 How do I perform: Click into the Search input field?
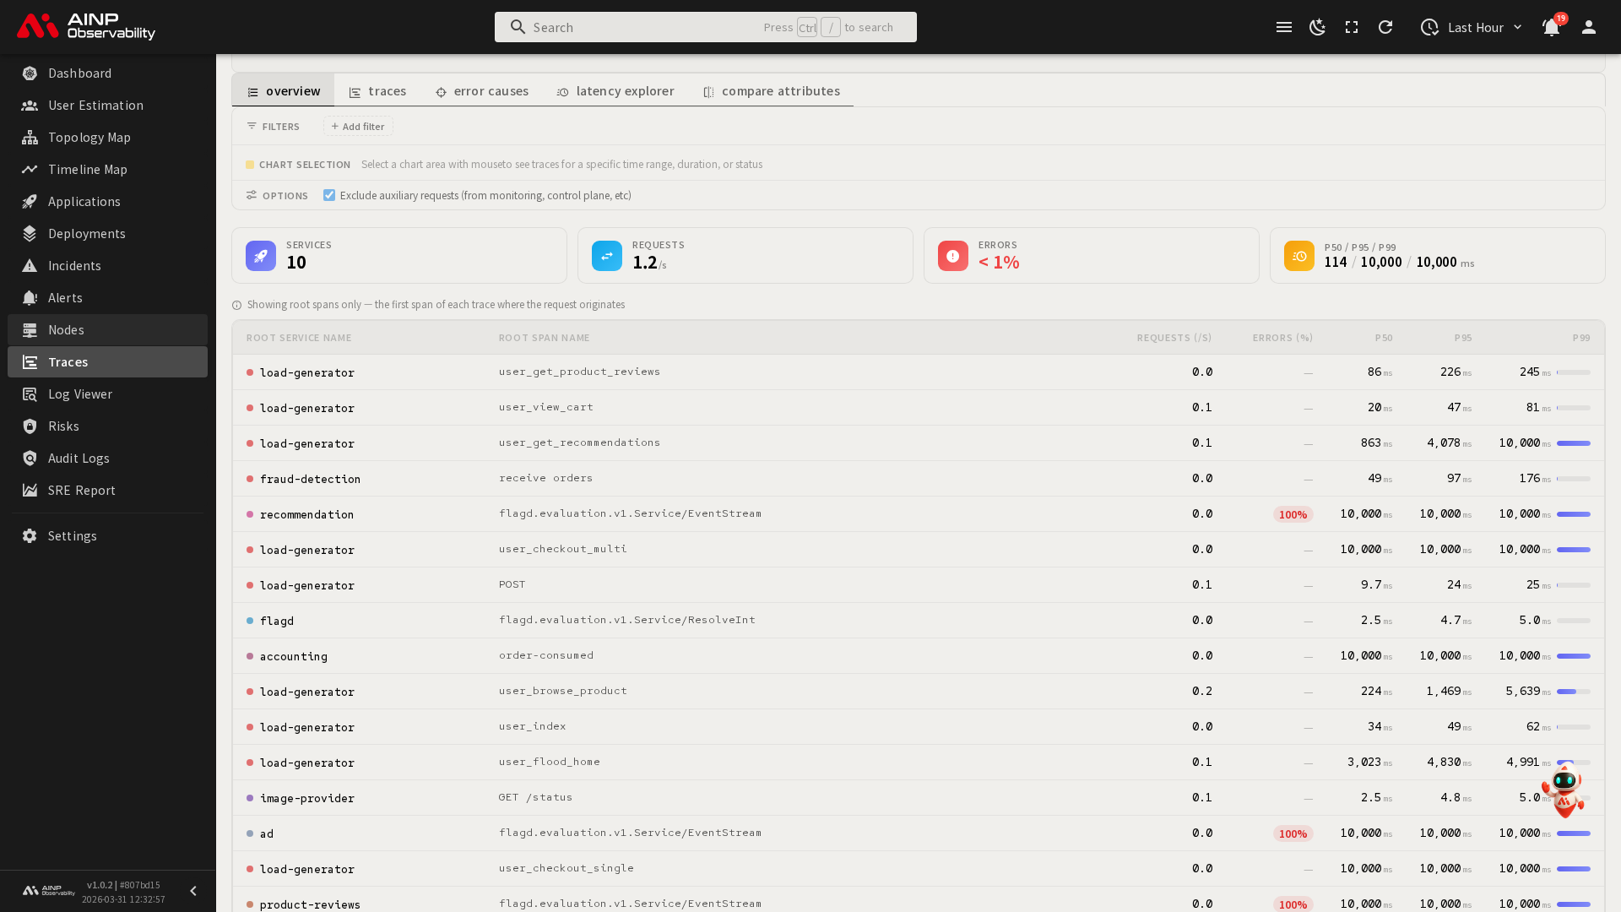[x=642, y=27]
